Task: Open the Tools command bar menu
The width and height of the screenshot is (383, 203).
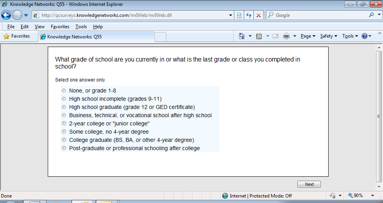Action: click(x=350, y=36)
